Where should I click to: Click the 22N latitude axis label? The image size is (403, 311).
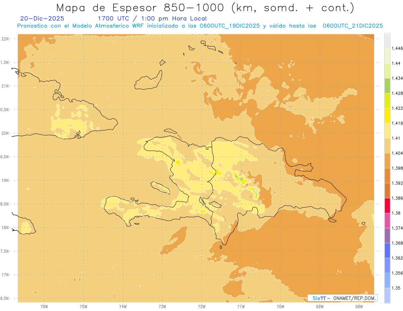[x=5, y=39]
